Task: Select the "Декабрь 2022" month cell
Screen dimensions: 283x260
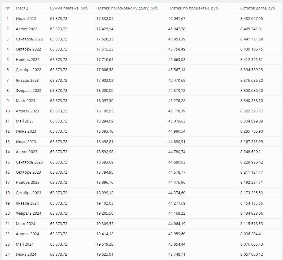Action: point(28,70)
